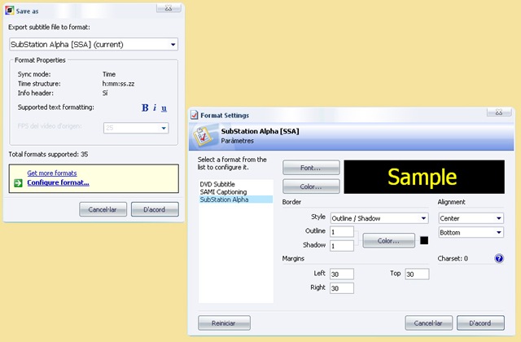Select SAMI Captioning in the format list
Screen dimensions: 521x342
tap(223, 192)
